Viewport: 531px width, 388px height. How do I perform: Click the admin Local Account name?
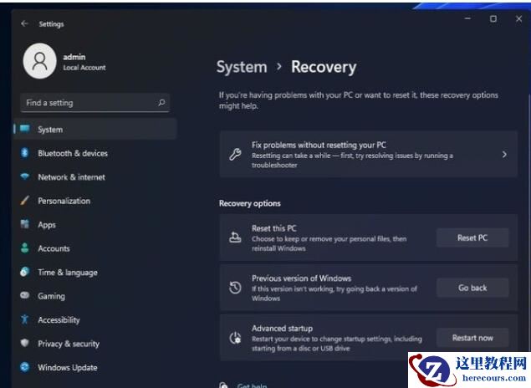coord(84,62)
